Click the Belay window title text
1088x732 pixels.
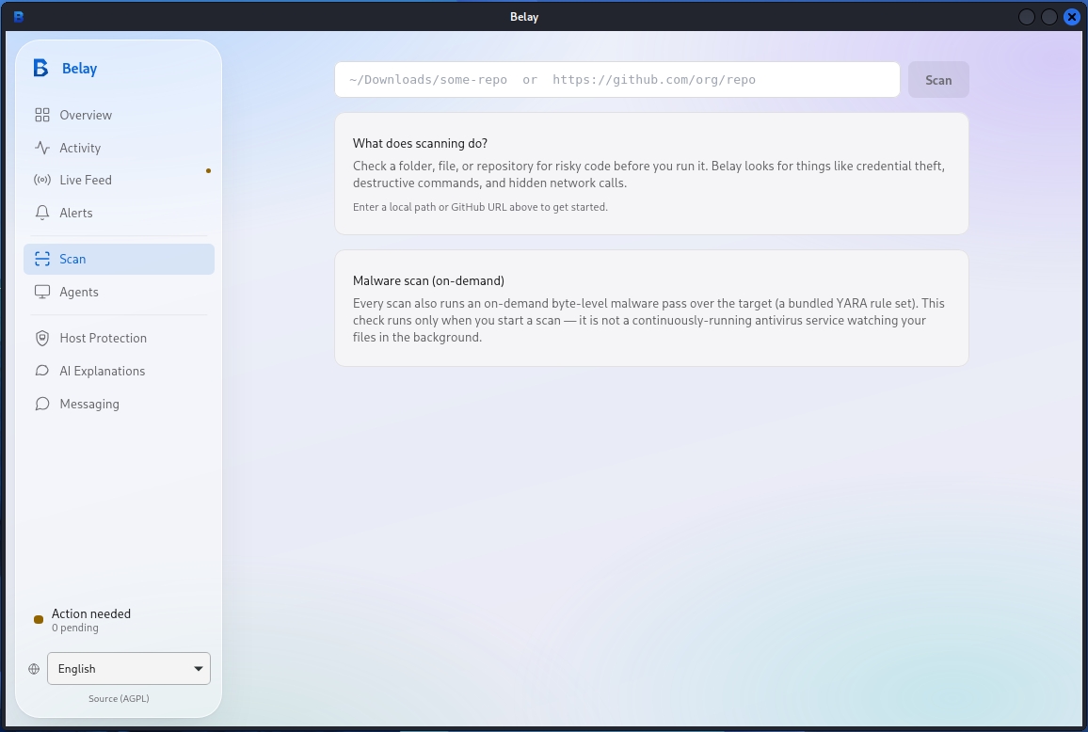point(524,17)
